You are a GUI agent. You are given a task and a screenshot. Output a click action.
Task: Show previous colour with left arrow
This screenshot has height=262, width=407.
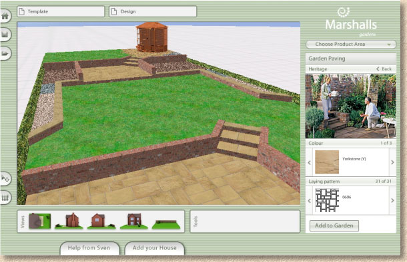(x=309, y=162)
